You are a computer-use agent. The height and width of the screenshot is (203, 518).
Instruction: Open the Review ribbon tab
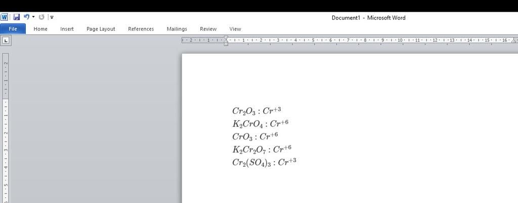pos(208,29)
